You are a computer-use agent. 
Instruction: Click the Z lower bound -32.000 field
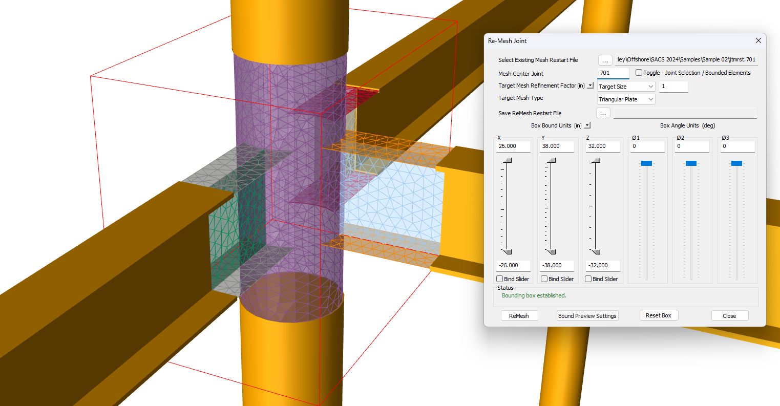602,266
